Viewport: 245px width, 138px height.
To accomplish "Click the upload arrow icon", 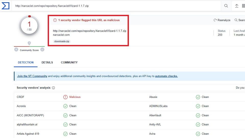I will point(237,6).
